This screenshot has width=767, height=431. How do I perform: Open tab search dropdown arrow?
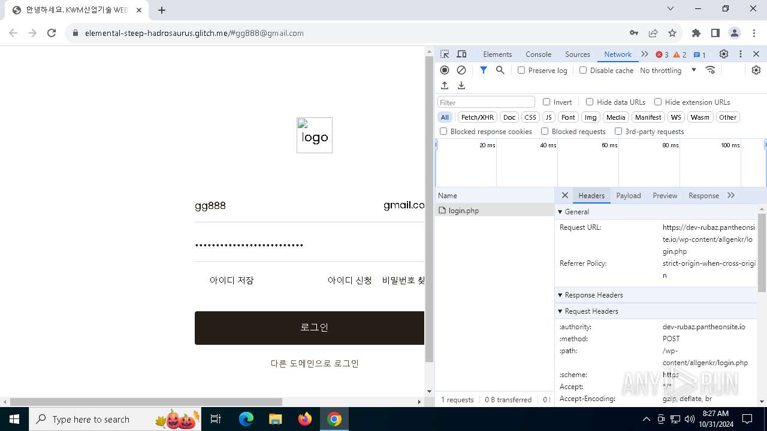click(x=671, y=9)
